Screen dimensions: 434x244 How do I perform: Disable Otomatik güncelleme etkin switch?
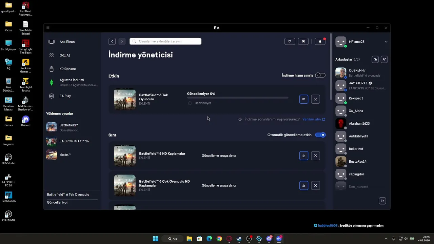tap(320, 135)
